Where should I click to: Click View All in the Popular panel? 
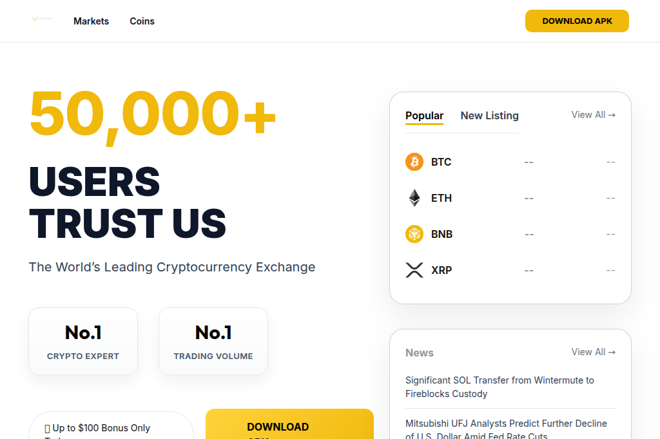tap(593, 115)
